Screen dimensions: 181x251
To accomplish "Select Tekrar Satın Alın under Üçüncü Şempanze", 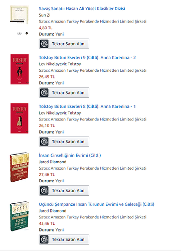I will click(x=64, y=239).
